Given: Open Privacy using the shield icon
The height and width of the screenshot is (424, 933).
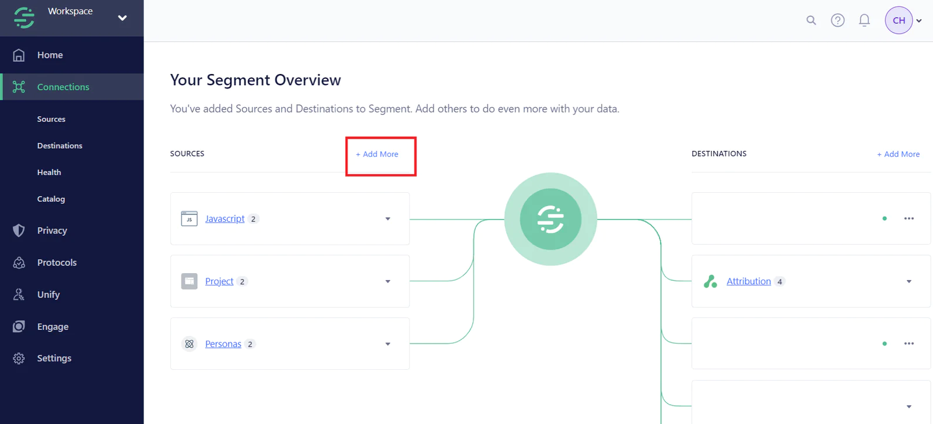Looking at the screenshot, I should pos(19,230).
